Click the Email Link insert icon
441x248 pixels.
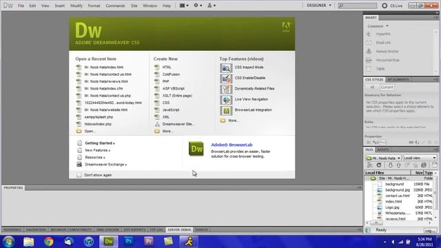tap(369, 43)
